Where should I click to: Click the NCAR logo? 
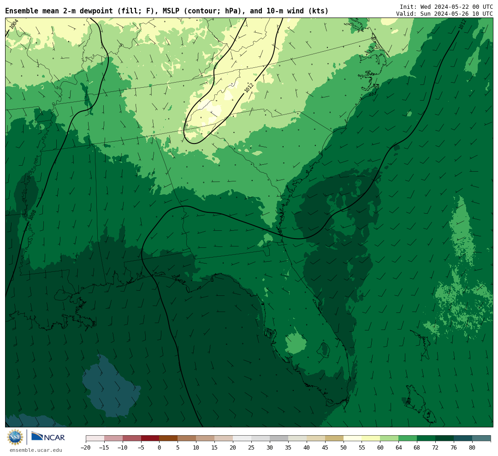point(48,437)
